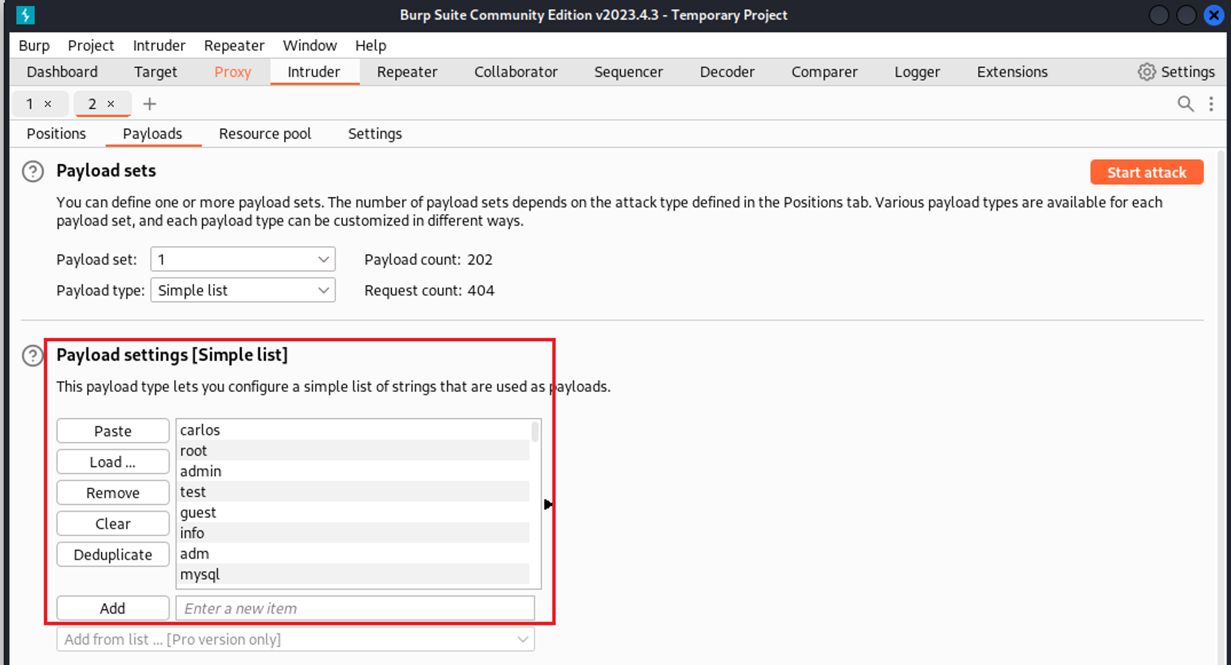1231x665 pixels.
Task: Click the Payload sets help icon
Action: [33, 172]
